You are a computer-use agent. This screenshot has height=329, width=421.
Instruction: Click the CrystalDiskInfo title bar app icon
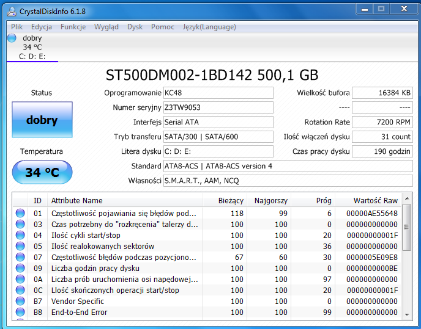tap(12, 11)
